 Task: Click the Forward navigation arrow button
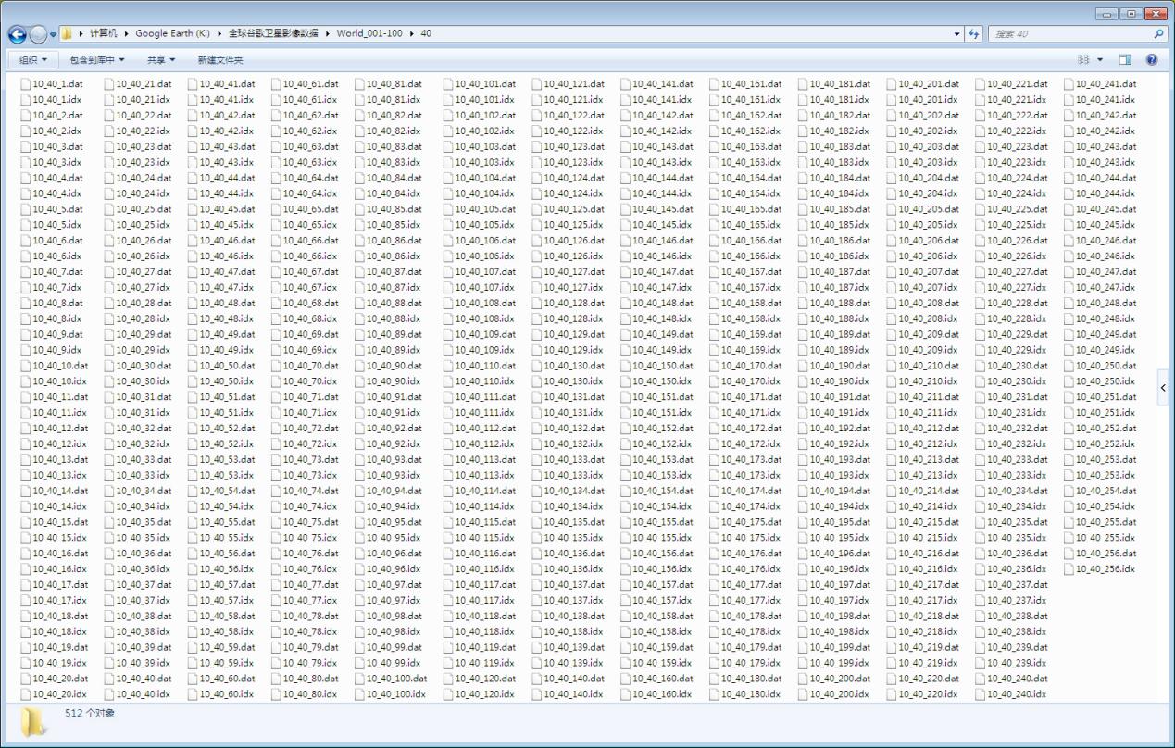pyautogui.click(x=38, y=34)
